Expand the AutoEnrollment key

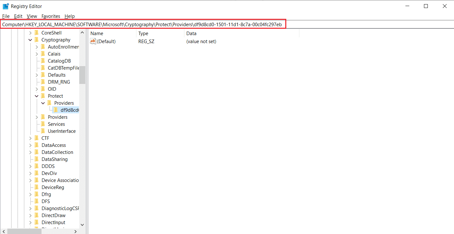(x=37, y=47)
